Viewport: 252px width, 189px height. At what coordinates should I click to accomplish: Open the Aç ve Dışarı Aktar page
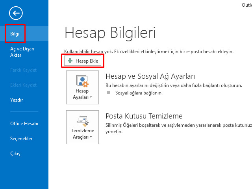tap(22, 52)
